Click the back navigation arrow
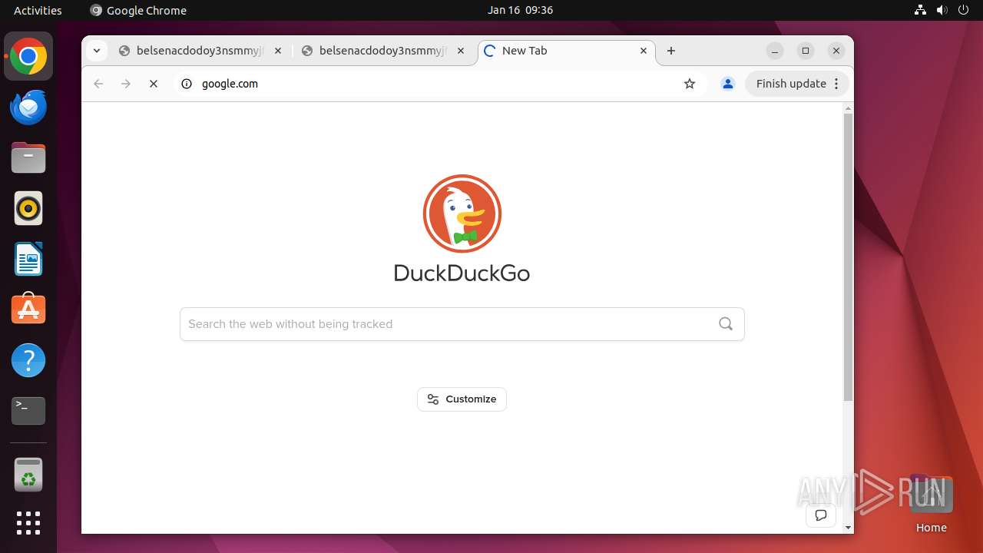This screenshot has width=983, height=553. [98, 84]
